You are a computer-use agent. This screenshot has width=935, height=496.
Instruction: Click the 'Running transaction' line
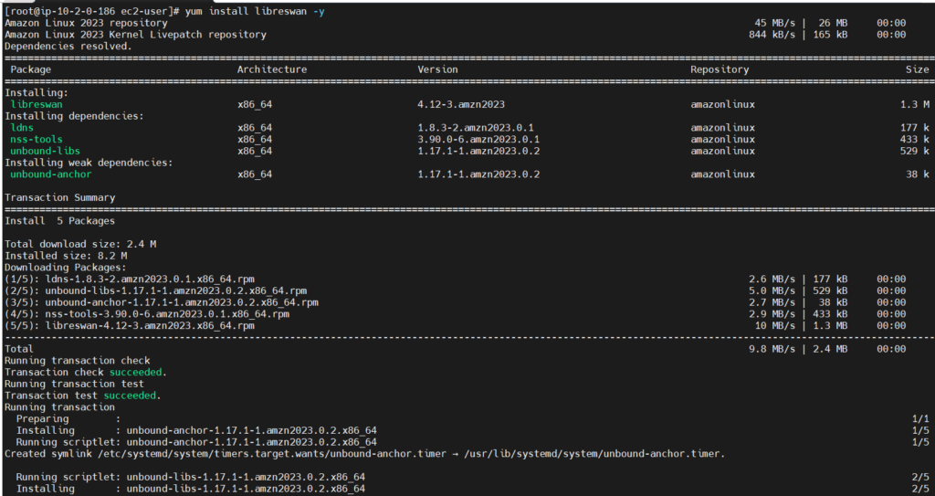pyautogui.click(x=59, y=407)
